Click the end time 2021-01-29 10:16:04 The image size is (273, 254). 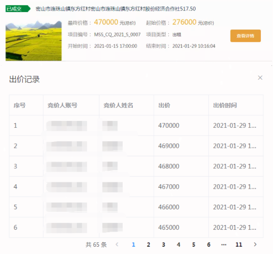tap(194, 46)
